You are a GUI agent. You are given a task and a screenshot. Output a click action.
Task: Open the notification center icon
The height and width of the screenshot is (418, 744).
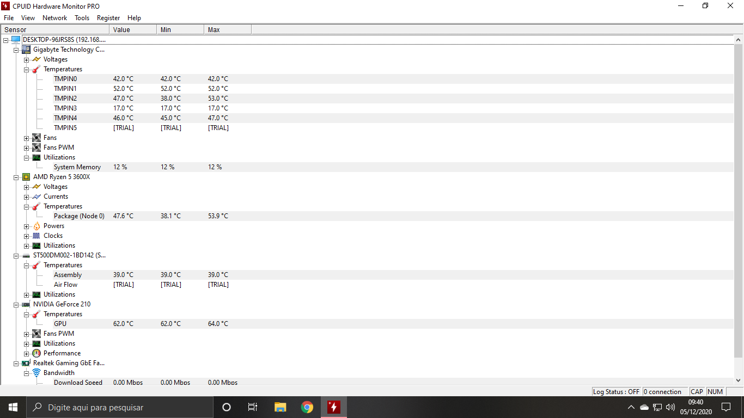coord(725,407)
